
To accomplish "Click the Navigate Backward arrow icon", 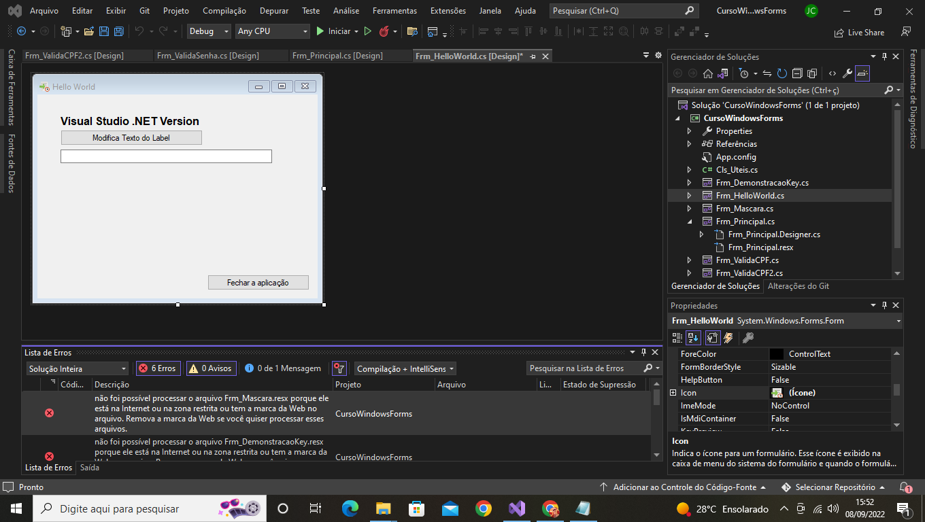I will pyautogui.click(x=21, y=31).
